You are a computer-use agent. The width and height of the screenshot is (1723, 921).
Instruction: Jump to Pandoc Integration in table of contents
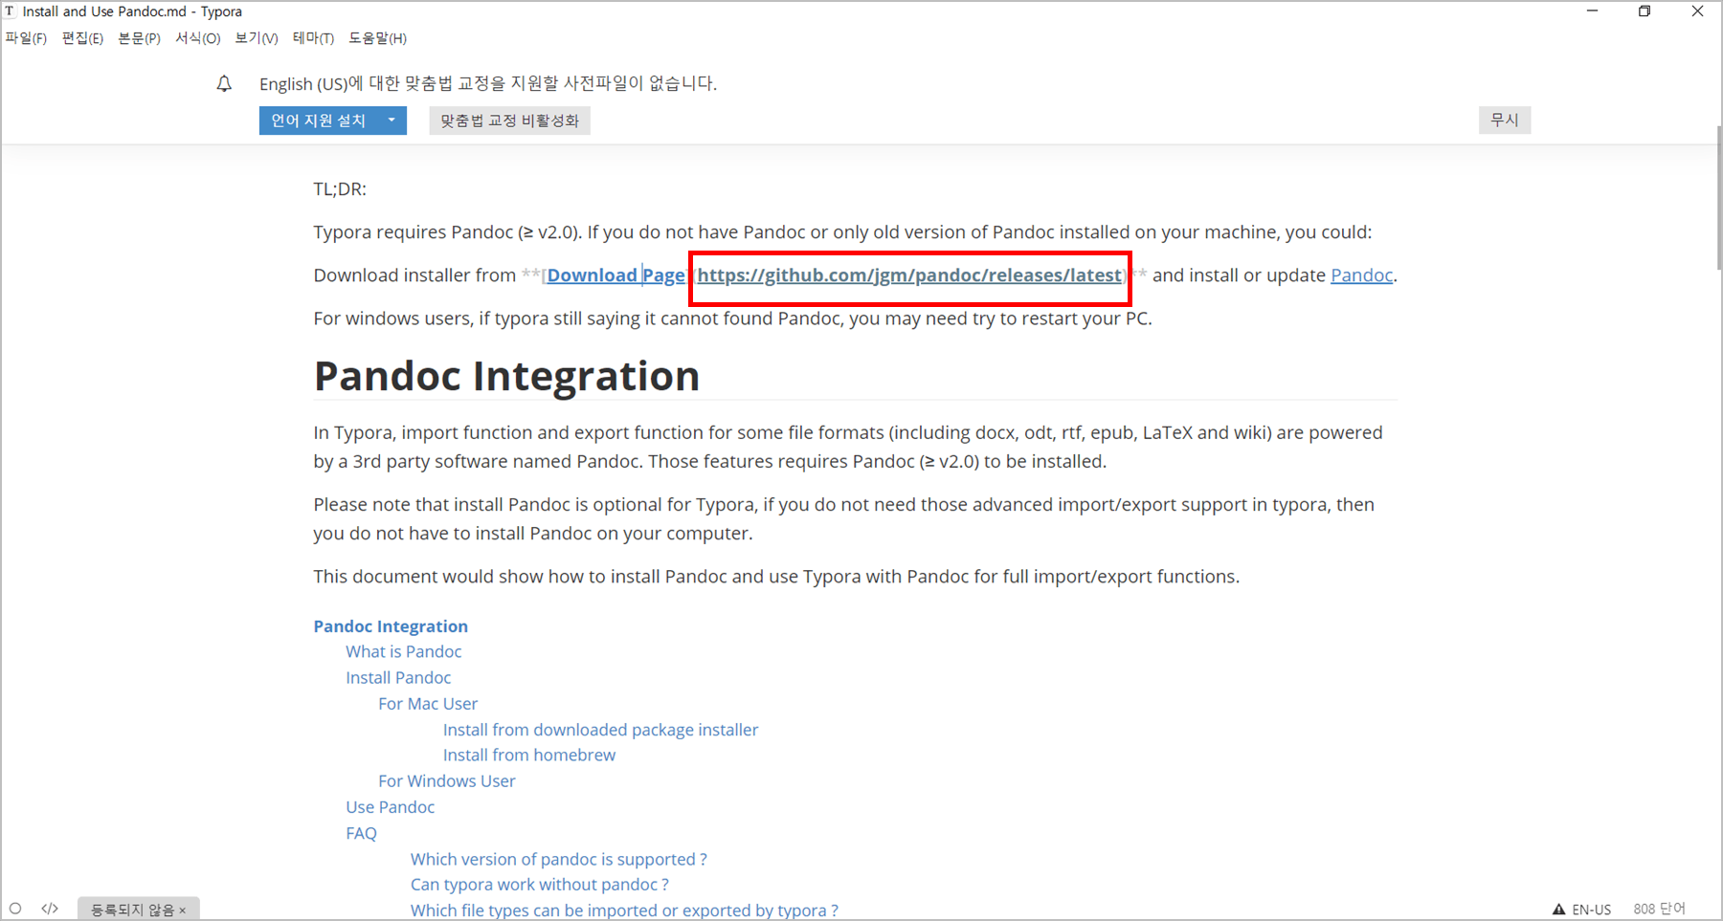[391, 626]
